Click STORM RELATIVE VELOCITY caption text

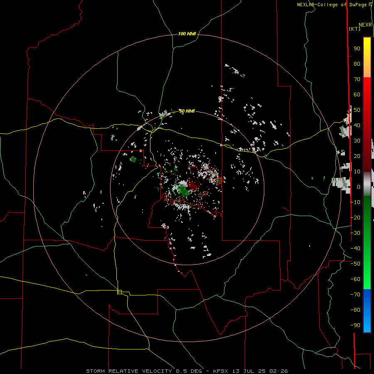pos(129,371)
